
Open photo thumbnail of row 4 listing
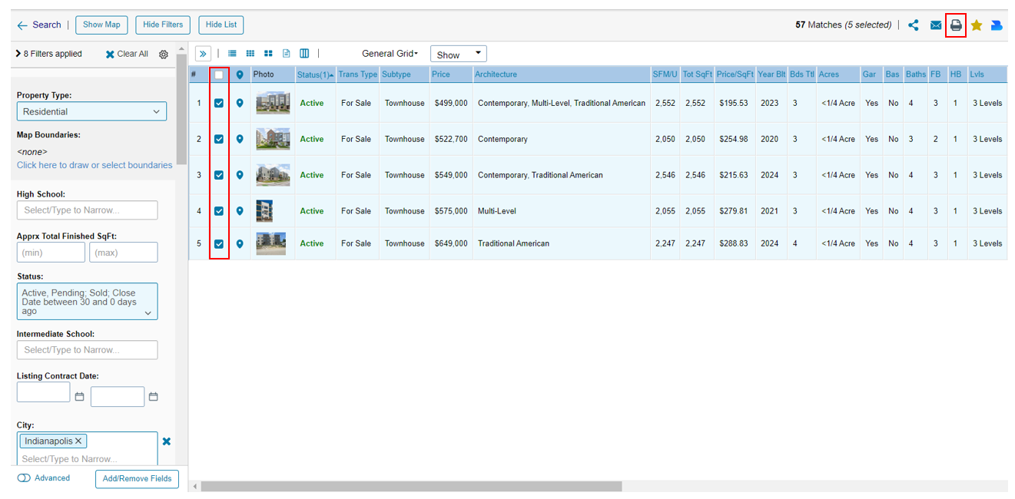[x=264, y=211]
